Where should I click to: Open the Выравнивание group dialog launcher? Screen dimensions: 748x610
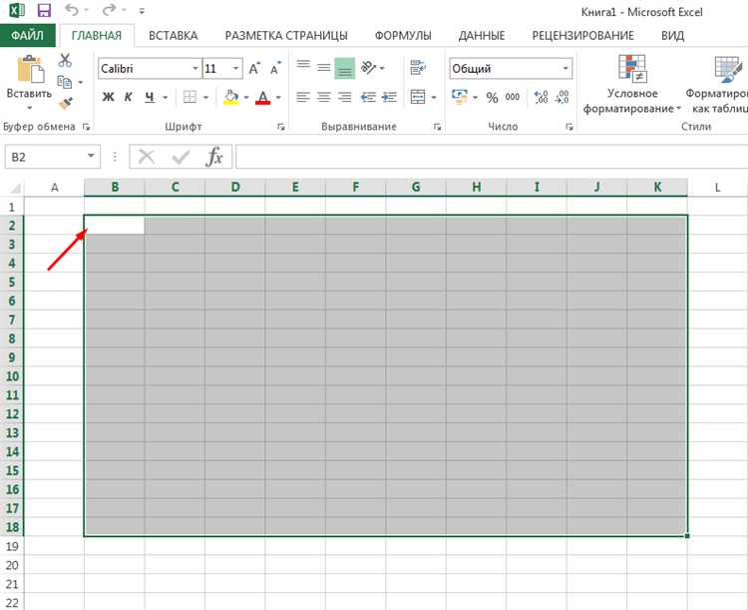437,127
